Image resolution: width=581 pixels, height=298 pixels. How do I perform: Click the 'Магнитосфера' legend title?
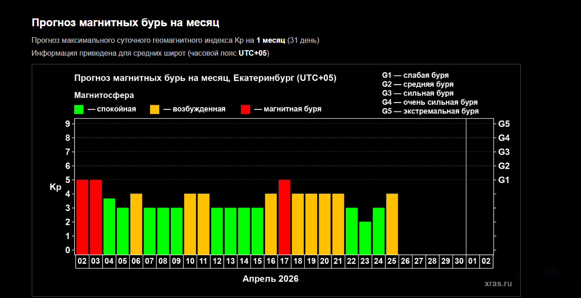pos(104,96)
